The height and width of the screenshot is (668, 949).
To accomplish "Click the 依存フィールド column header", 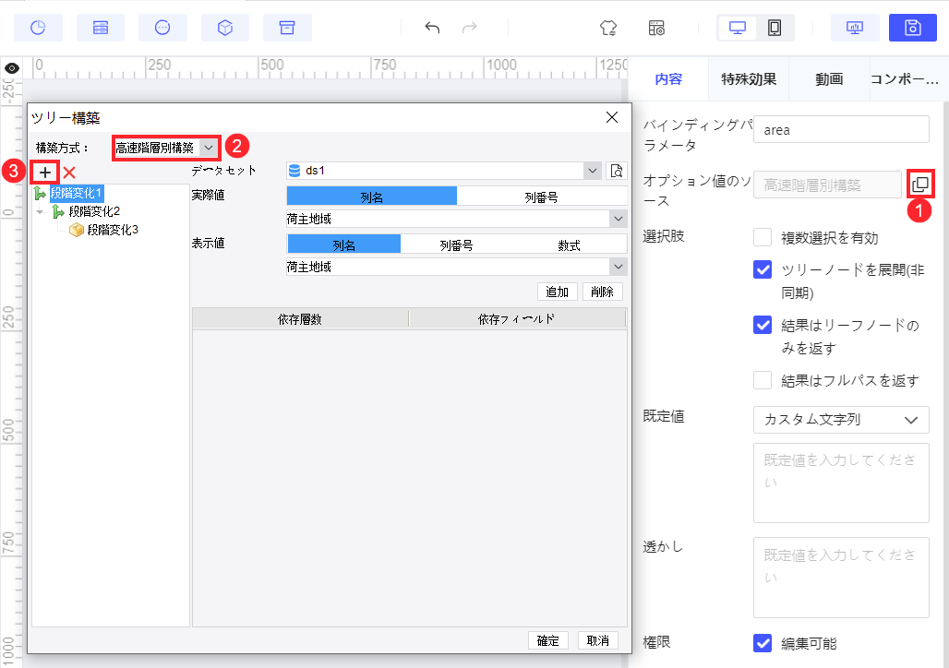I will pos(517,319).
